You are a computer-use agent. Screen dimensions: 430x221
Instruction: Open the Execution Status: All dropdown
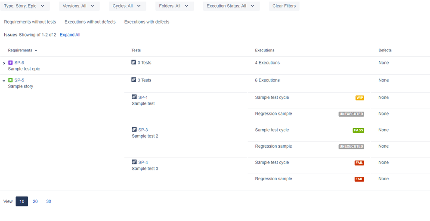coord(231,6)
